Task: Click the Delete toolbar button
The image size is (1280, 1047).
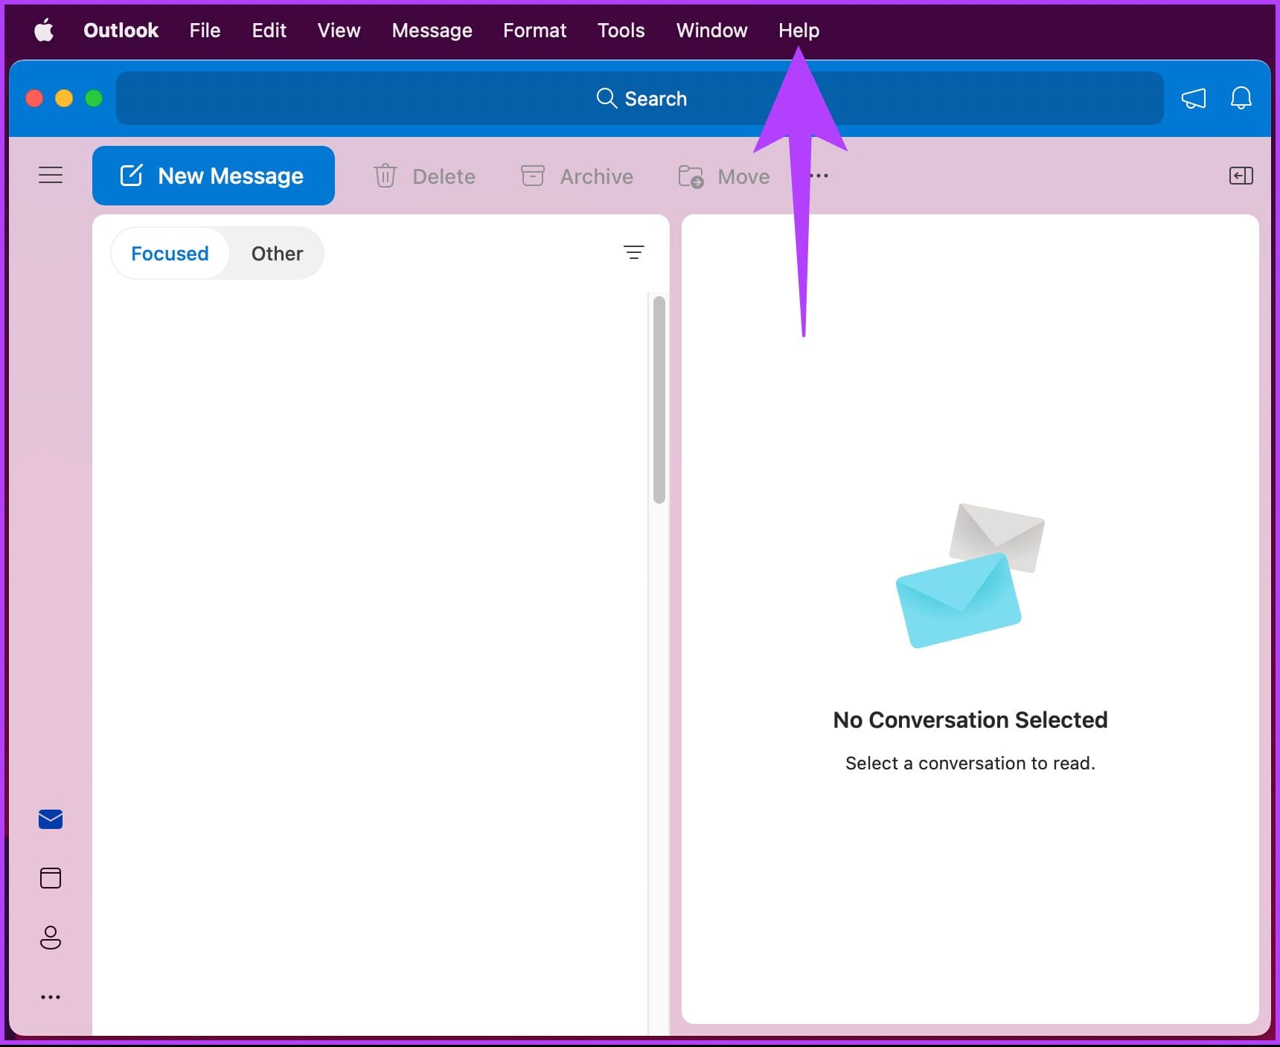Action: [424, 176]
